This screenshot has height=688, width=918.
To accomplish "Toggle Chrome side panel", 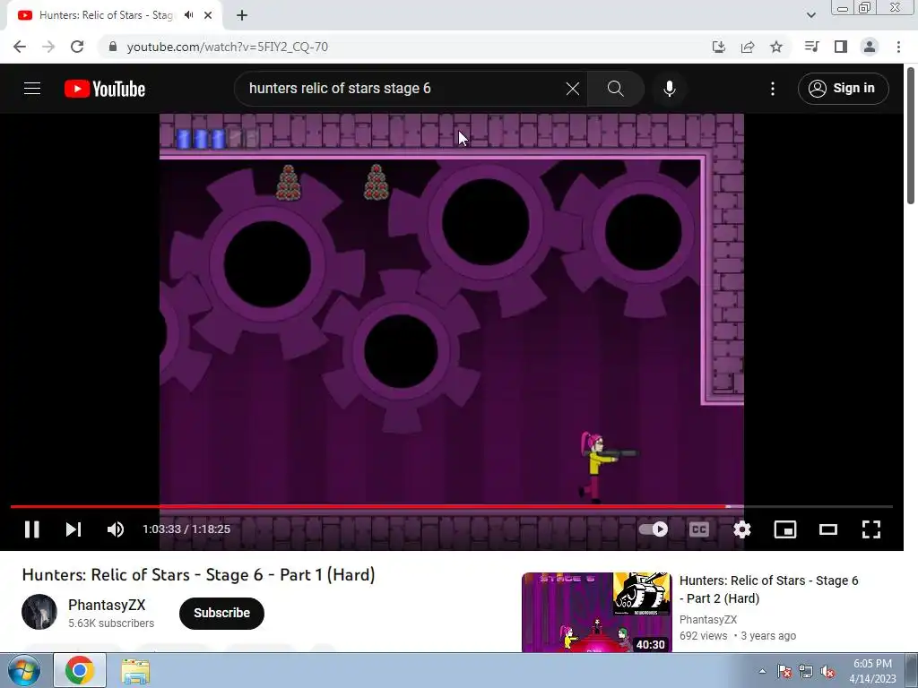I will pos(841,47).
